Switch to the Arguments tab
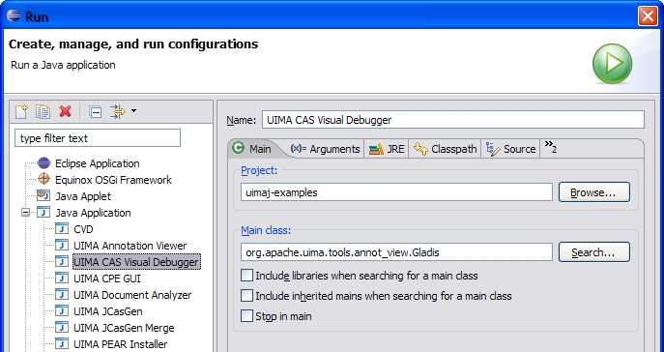 [325, 149]
